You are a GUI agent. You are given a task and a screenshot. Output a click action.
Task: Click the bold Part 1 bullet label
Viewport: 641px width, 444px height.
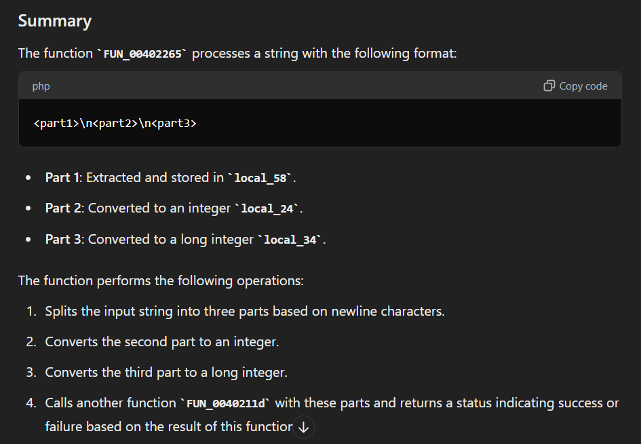[x=62, y=177]
